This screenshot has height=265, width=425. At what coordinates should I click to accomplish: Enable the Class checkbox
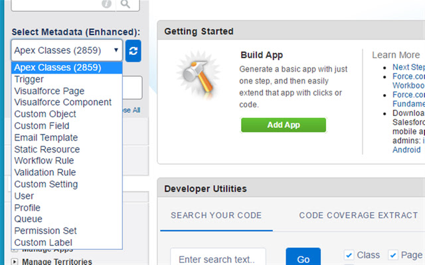349,255
